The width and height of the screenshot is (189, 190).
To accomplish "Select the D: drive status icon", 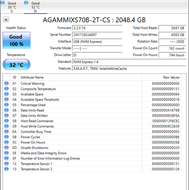I will click(x=26, y=3).
